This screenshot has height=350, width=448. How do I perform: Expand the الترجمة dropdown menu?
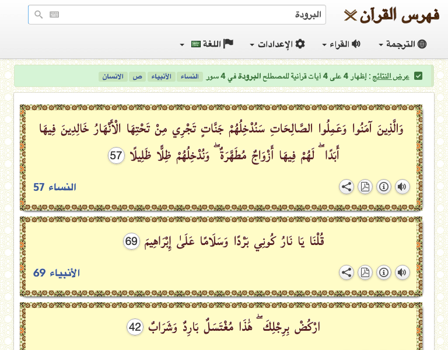[402, 44]
